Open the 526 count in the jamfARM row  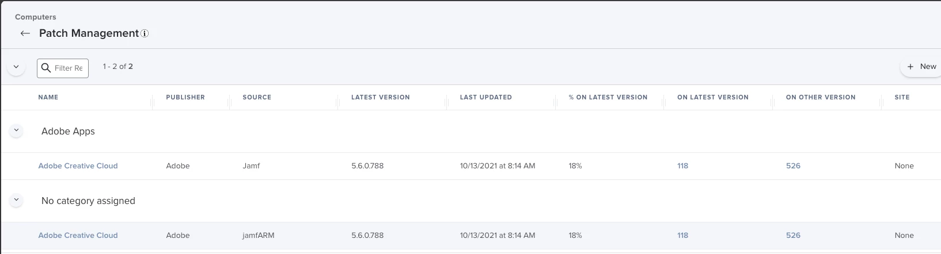794,236
